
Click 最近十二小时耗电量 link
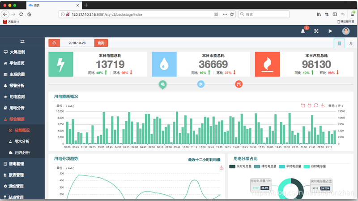click(205, 160)
